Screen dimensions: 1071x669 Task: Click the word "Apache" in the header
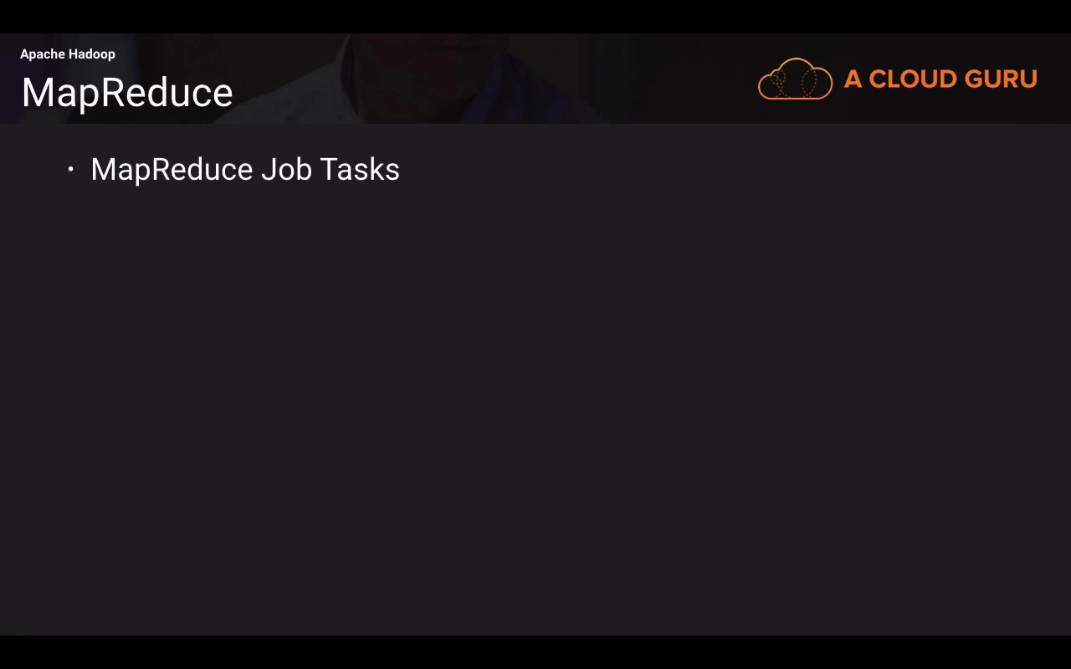(43, 54)
